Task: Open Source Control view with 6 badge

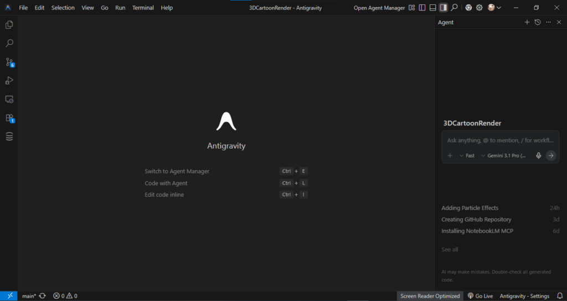Action: pyautogui.click(x=9, y=62)
